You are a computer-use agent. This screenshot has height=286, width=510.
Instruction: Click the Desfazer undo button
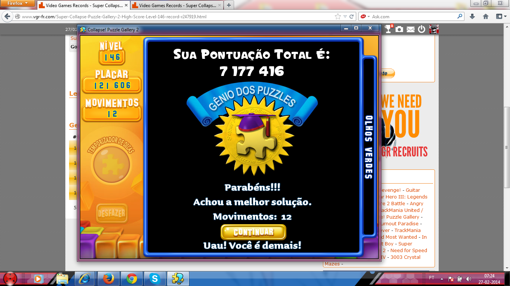tap(112, 214)
